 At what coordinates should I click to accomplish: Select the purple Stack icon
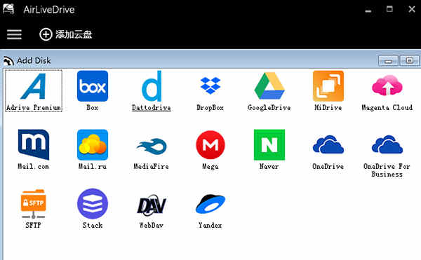tap(93, 204)
